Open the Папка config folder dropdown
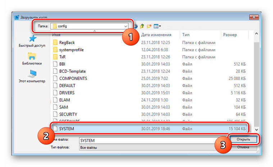The height and width of the screenshot is (167, 273). 90,26
